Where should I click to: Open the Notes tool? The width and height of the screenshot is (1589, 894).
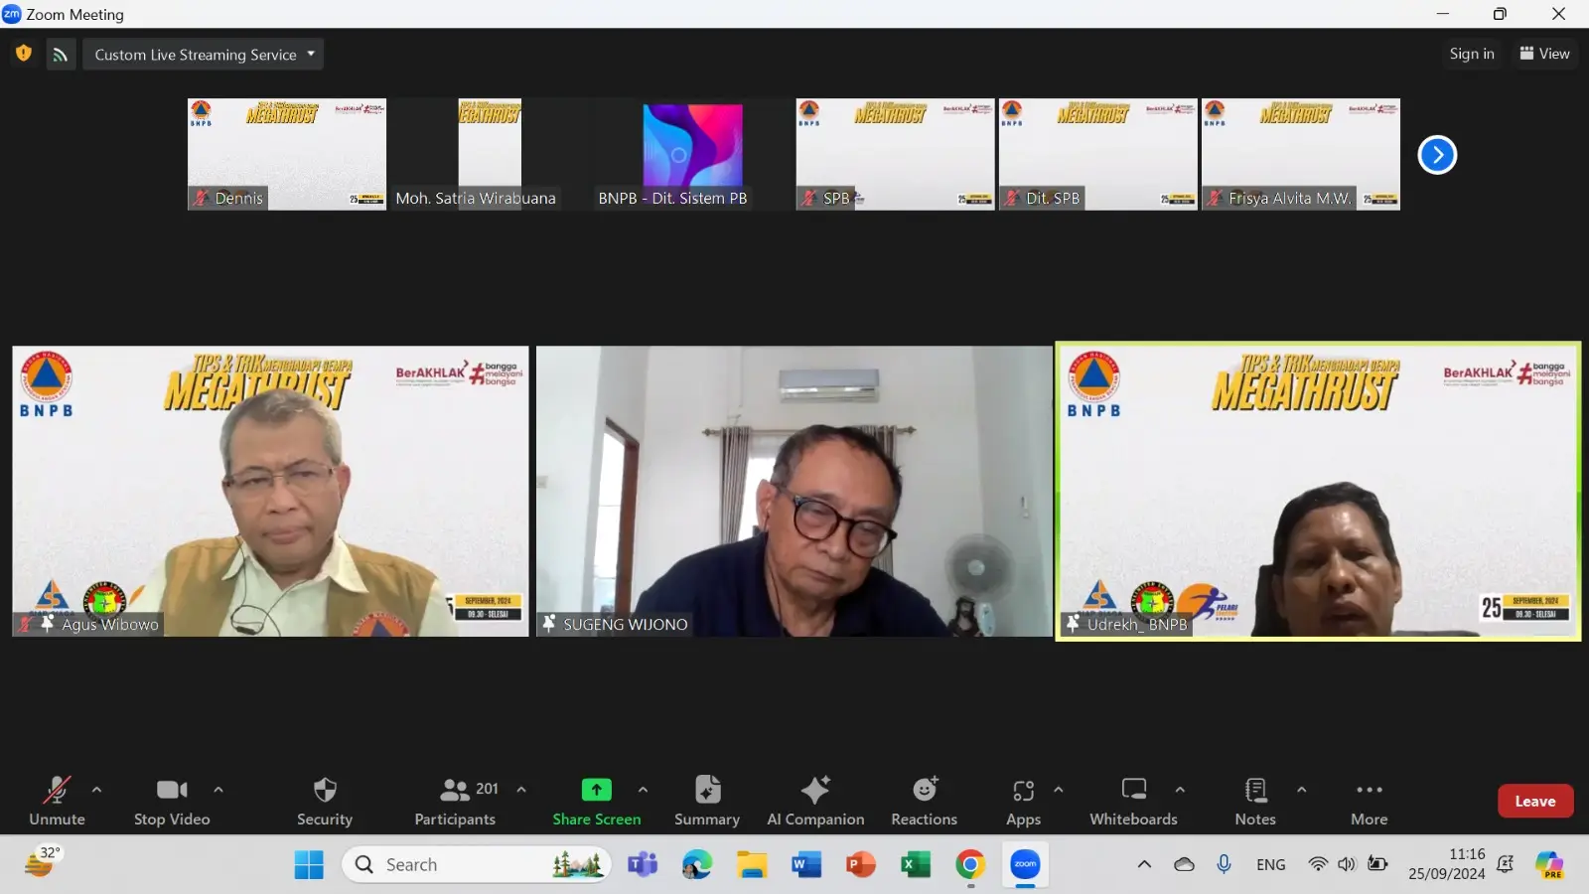pos(1255,801)
